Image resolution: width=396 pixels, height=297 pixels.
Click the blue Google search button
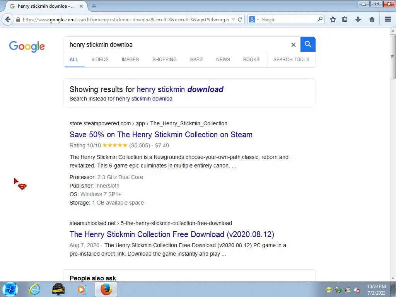(x=308, y=44)
